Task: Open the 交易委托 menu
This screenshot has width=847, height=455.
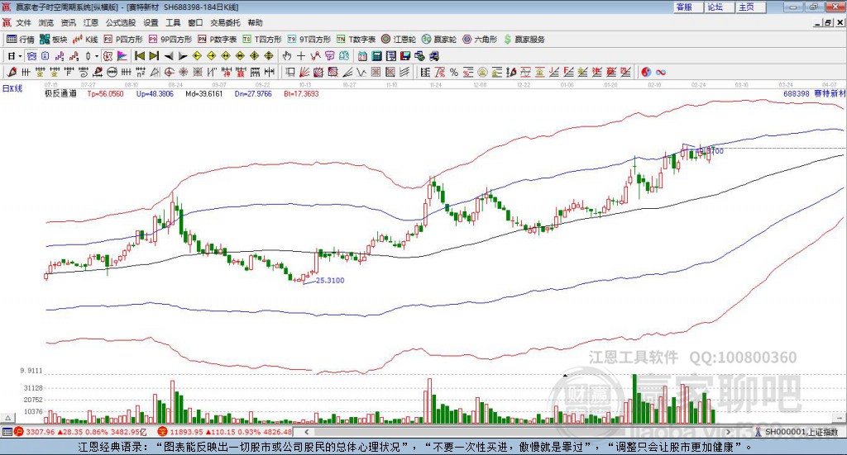Action: (225, 22)
